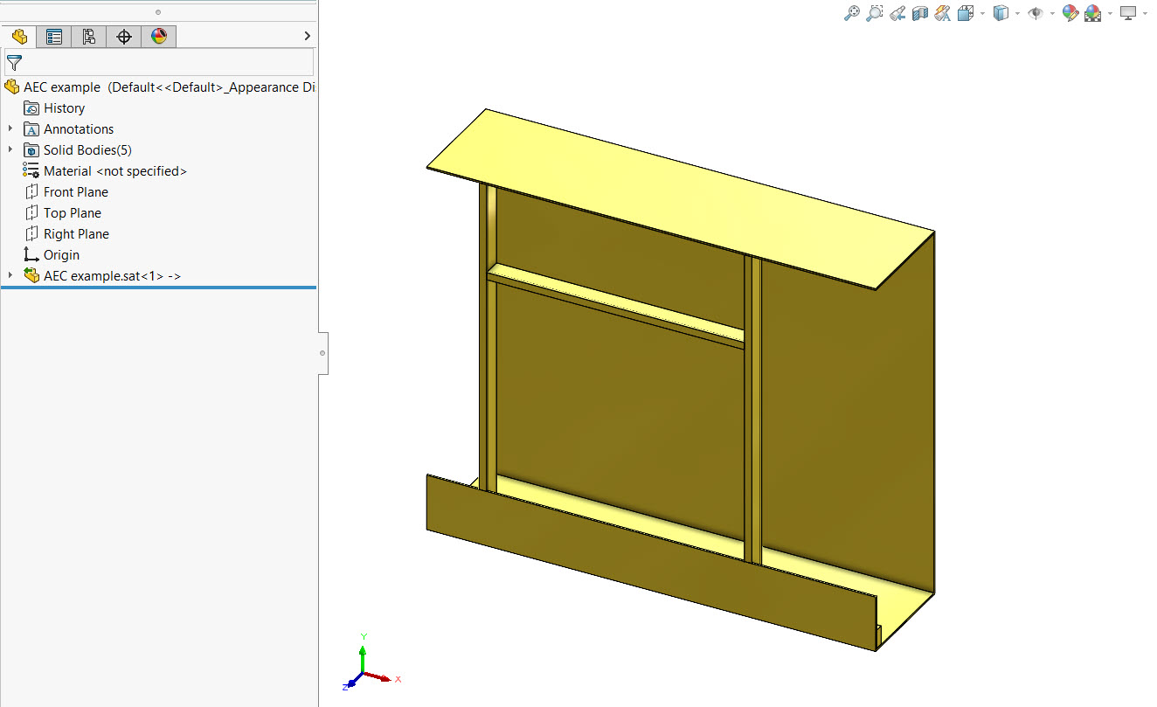Open the Section View tool
1157x707 pixels.
click(x=919, y=13)
